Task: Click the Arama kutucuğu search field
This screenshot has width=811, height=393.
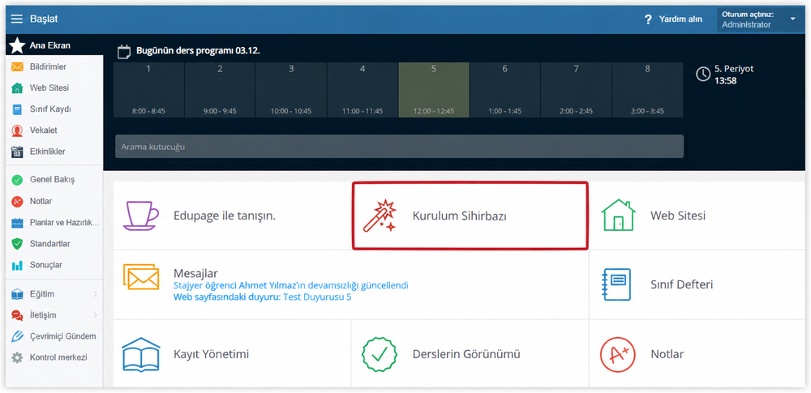Action: (399, 147)
